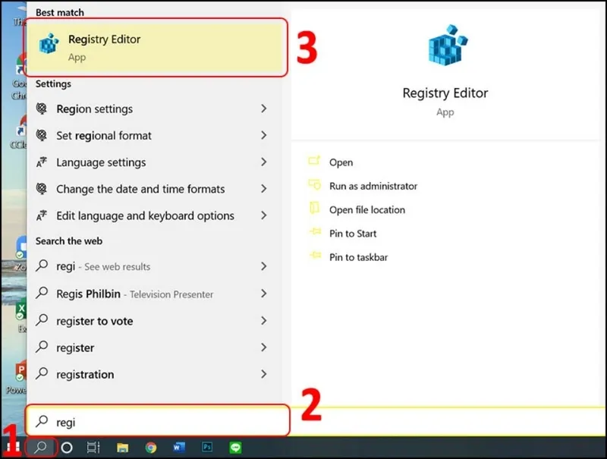
Task: Click the taskbar search magnifier icon
Action: coord(41,448)
